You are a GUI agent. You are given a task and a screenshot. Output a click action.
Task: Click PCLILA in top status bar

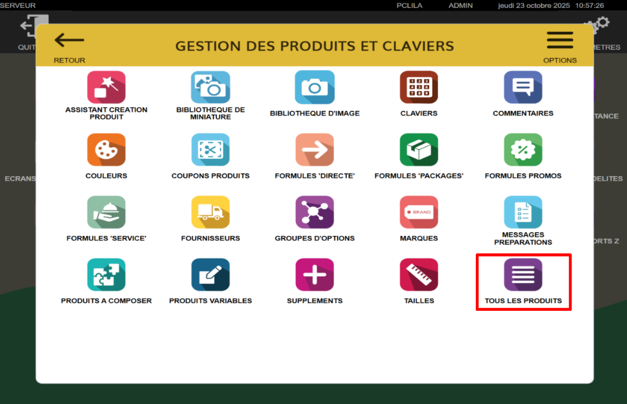click(409, 5)
